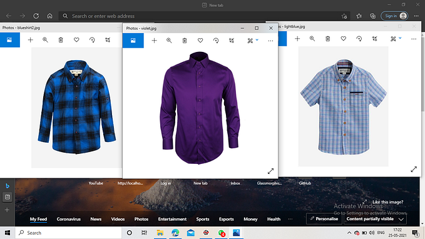425x239 pixels.
Task: Open Edge Settings and more menu
Action: pyautogui.click(x=416, y=16)
